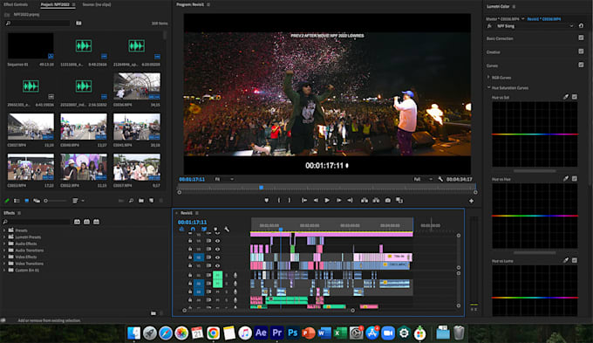Expand the Audio Transitions folder
The height and width of the screenshot is (343, 593).
point(4,250)
